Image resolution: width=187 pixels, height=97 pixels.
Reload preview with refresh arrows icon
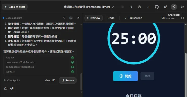[x=182, y=18]
